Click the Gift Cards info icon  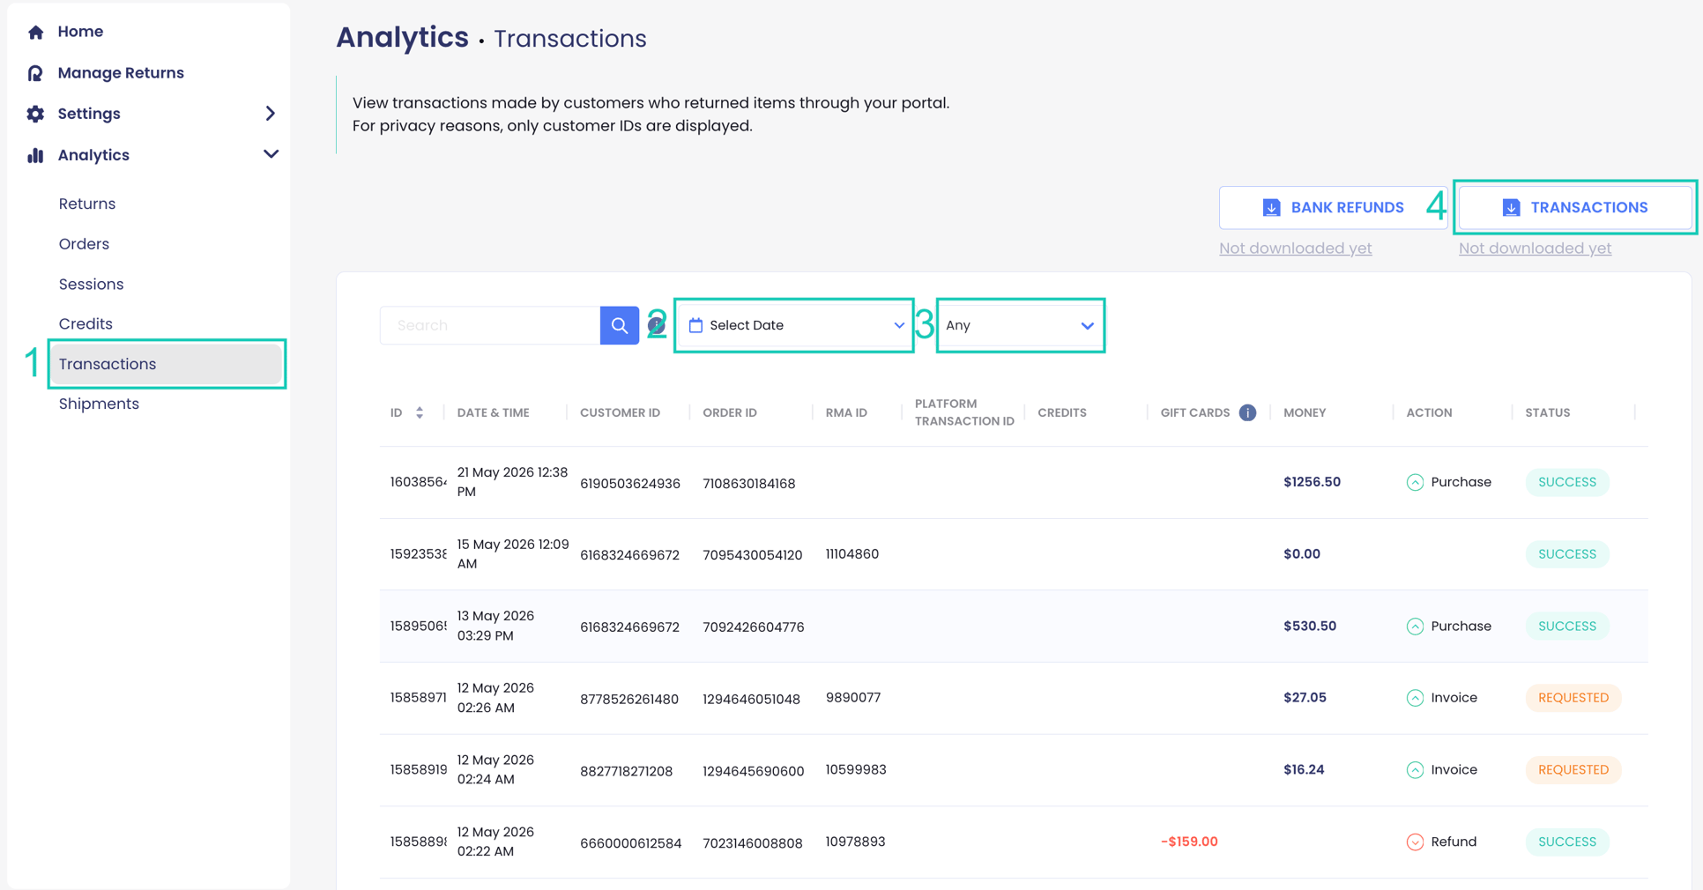1247,412
